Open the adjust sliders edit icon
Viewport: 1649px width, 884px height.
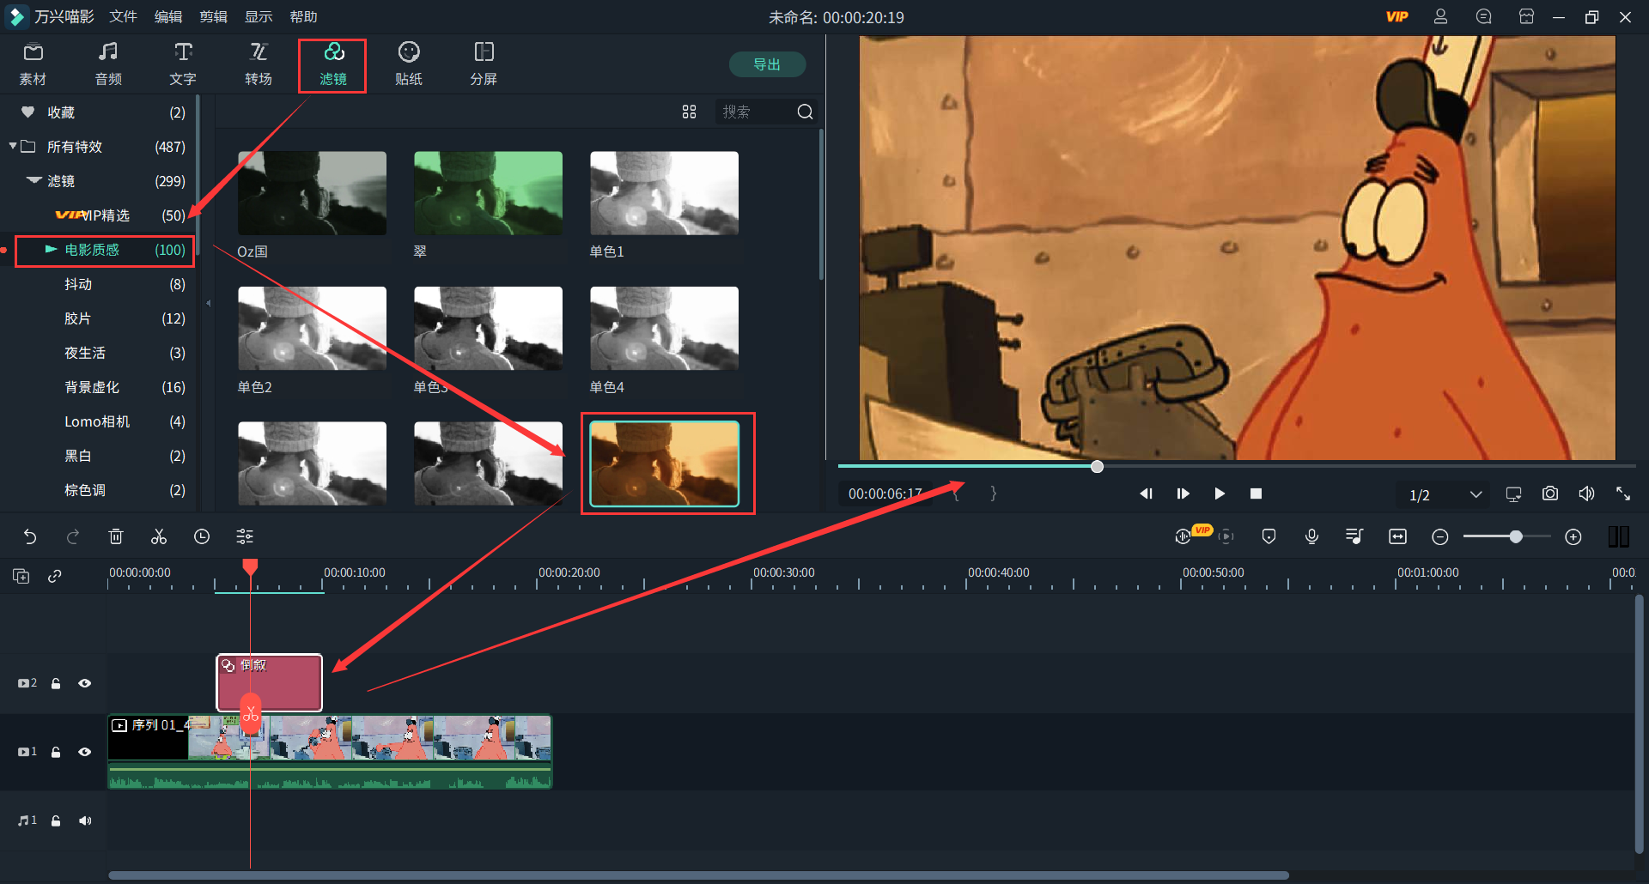coord(245,537)
